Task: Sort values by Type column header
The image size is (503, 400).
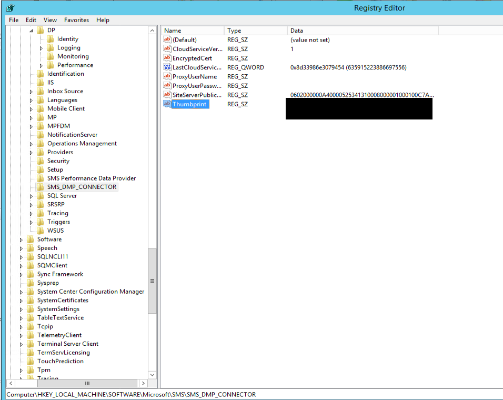Action: (255, 31)
